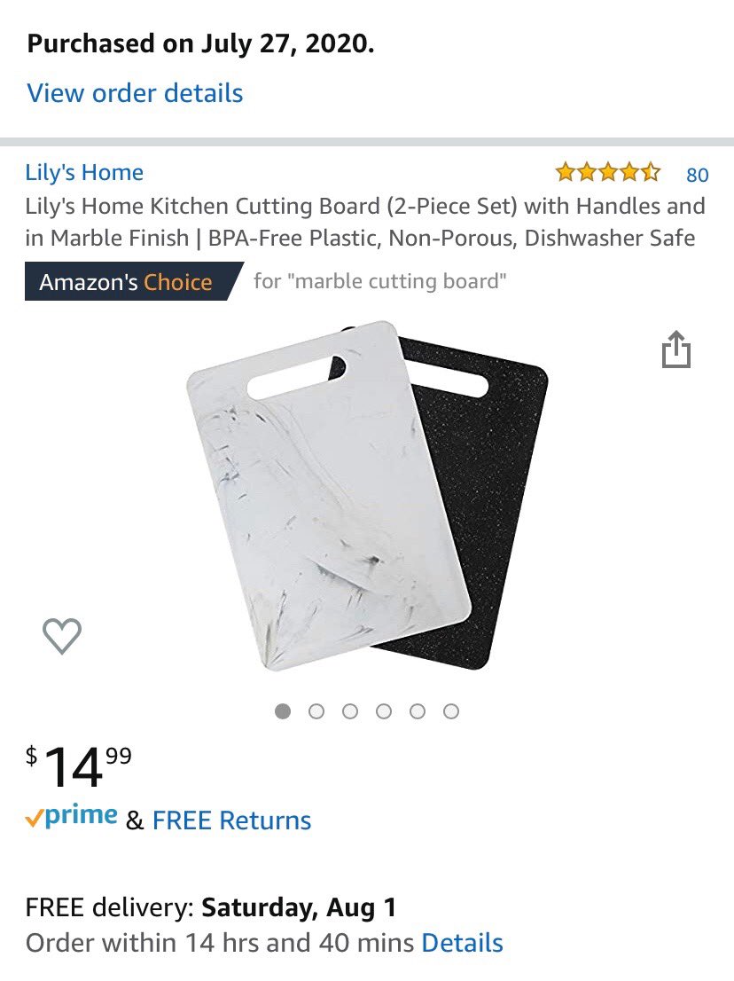Tap the share icon beside product image

tap(675, 349)
